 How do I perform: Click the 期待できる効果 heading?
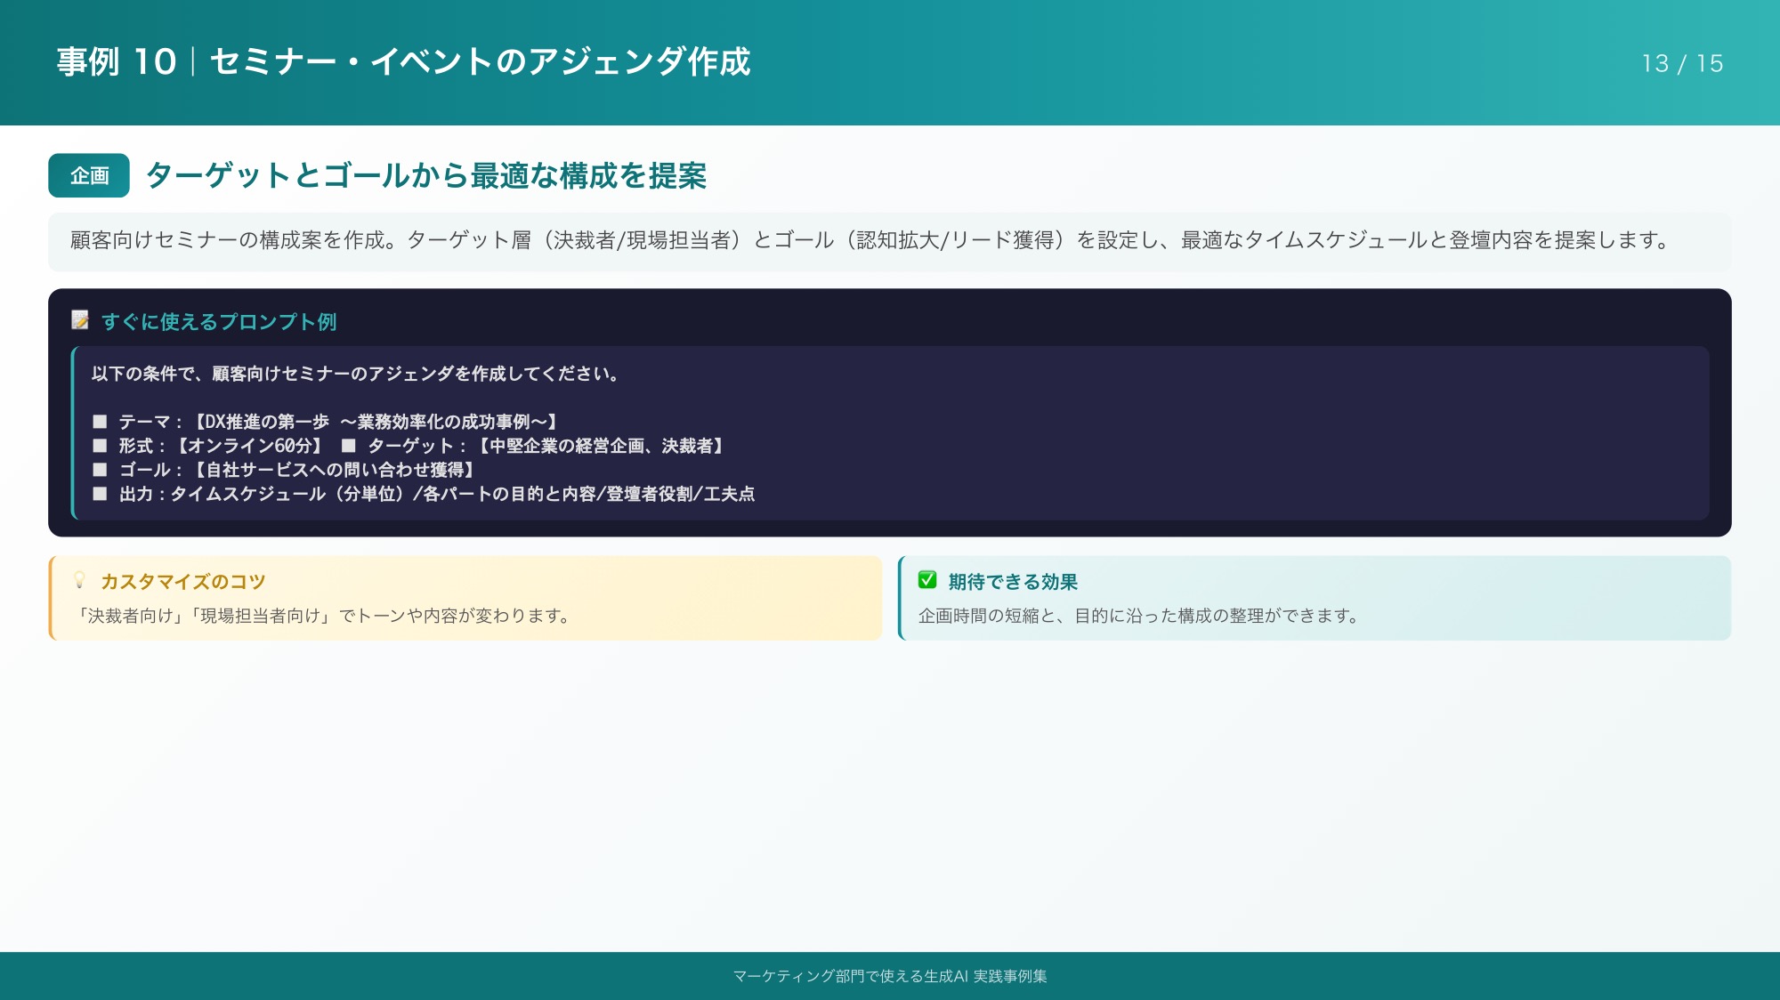[1013, 582]
